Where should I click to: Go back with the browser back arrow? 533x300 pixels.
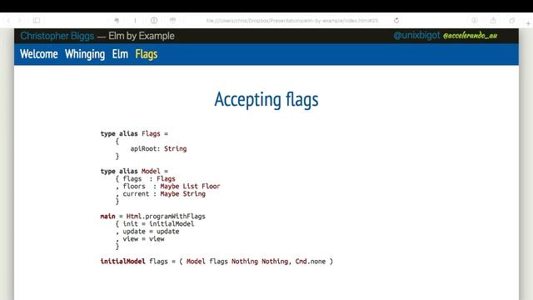pyautogui.click(x=8, y=21)
